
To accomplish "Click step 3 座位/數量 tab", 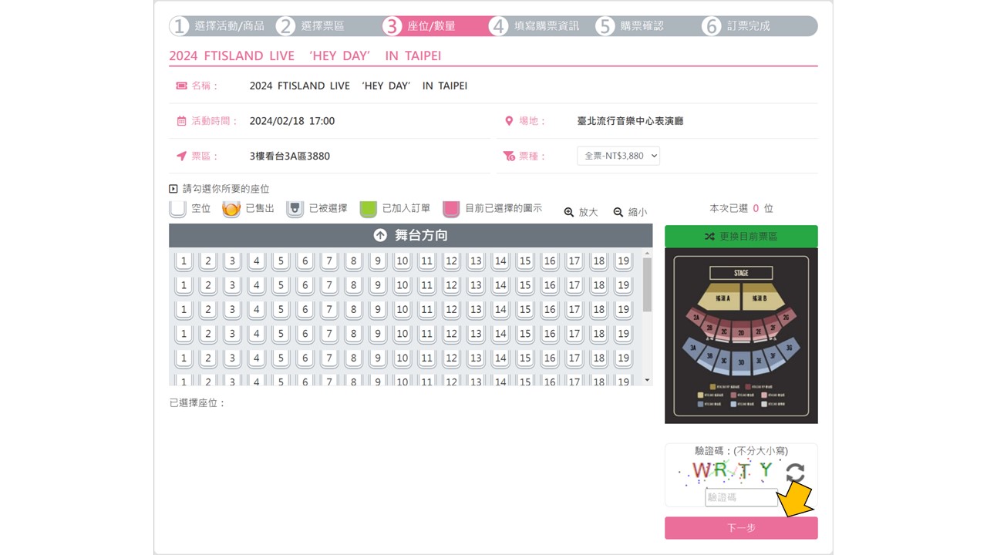I will point(420,26).
